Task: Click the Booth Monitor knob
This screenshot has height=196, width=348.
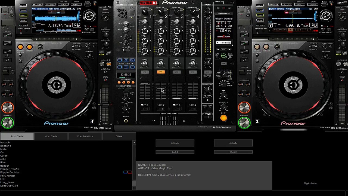Action: tap(208, 89)
